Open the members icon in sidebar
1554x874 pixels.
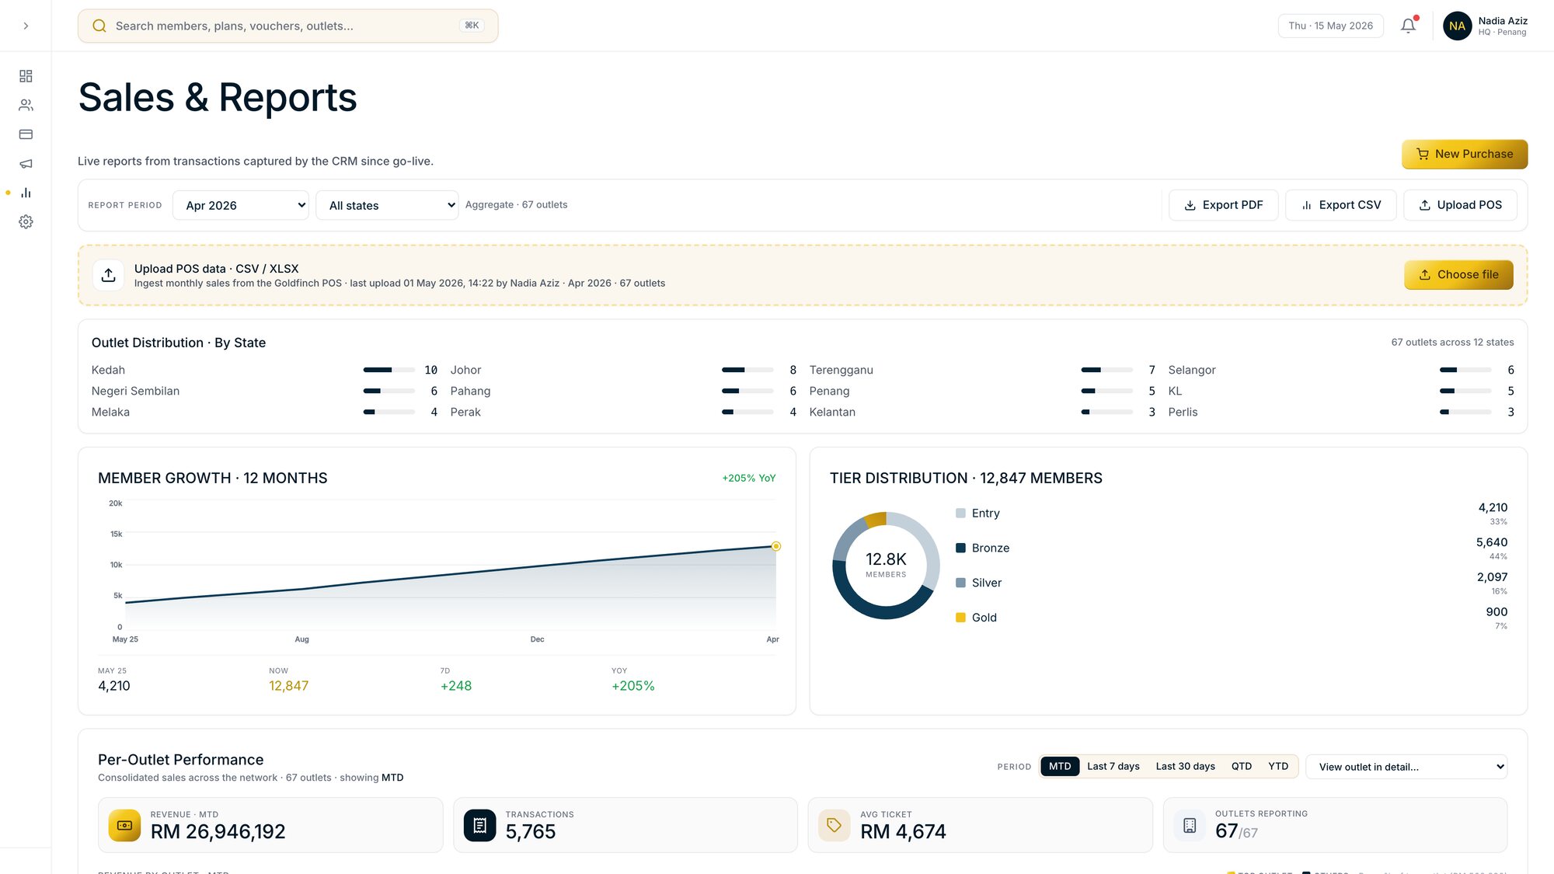[x=26, y=105]
